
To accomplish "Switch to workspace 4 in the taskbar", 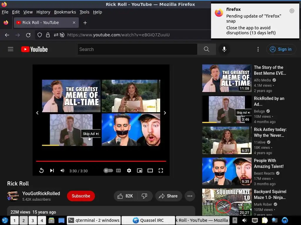I will point(42,220).
